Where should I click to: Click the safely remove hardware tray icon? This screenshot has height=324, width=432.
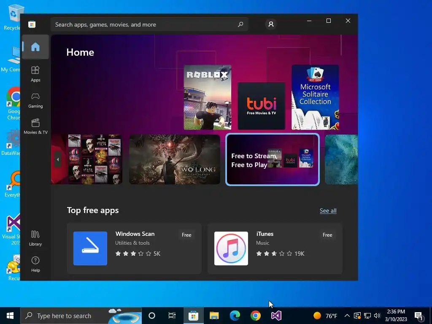pyautogui.click(x=357, y=316)
